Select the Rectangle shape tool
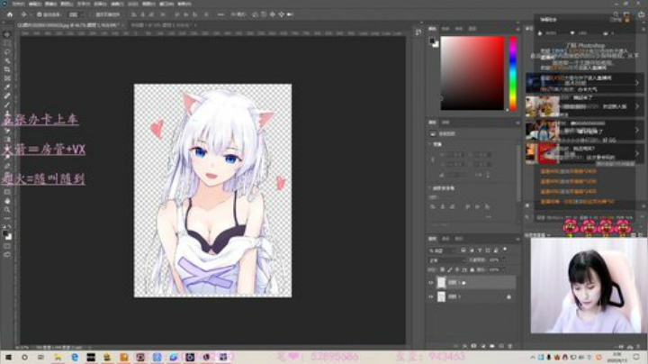Viewport: 648px width, 364px height. click(x=7, y=192)
